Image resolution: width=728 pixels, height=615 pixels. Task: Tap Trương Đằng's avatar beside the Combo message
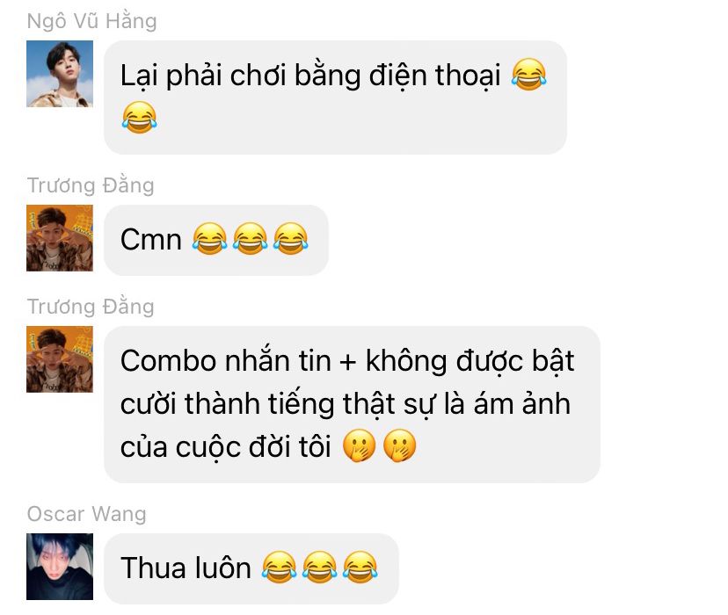[60, 359]
